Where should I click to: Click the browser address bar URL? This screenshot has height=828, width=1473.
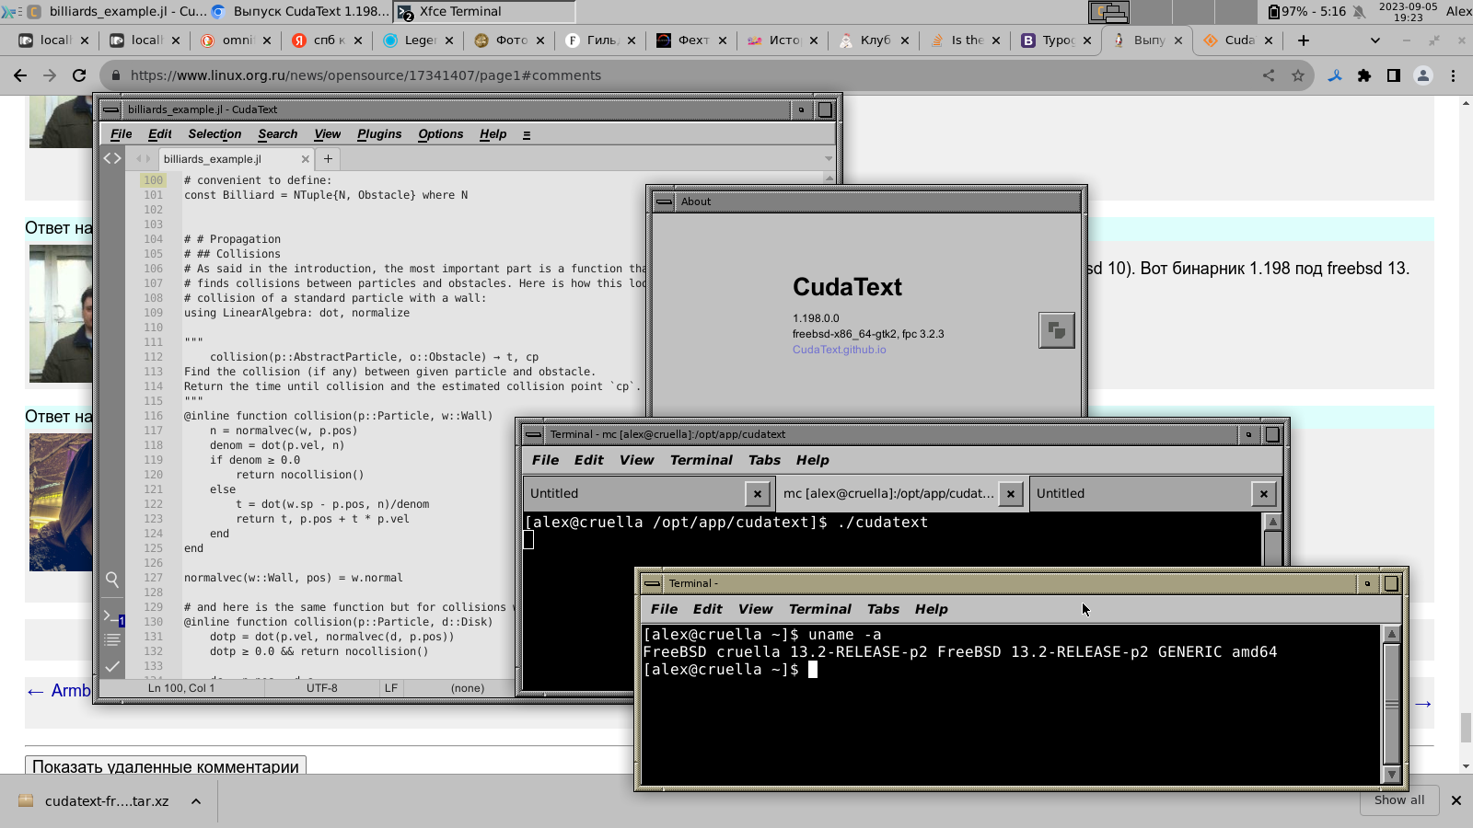coord(365,75)
